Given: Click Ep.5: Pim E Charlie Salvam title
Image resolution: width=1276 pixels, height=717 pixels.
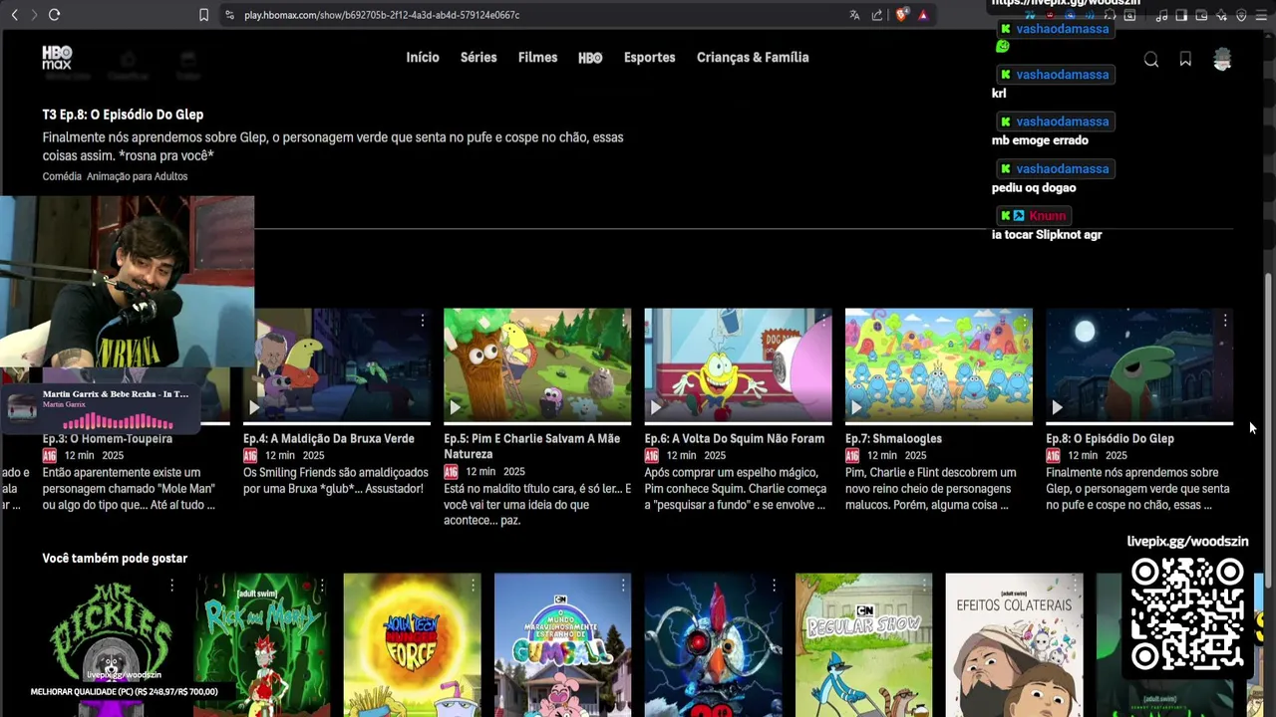Looking at the screenshot, I should point(532,446).
